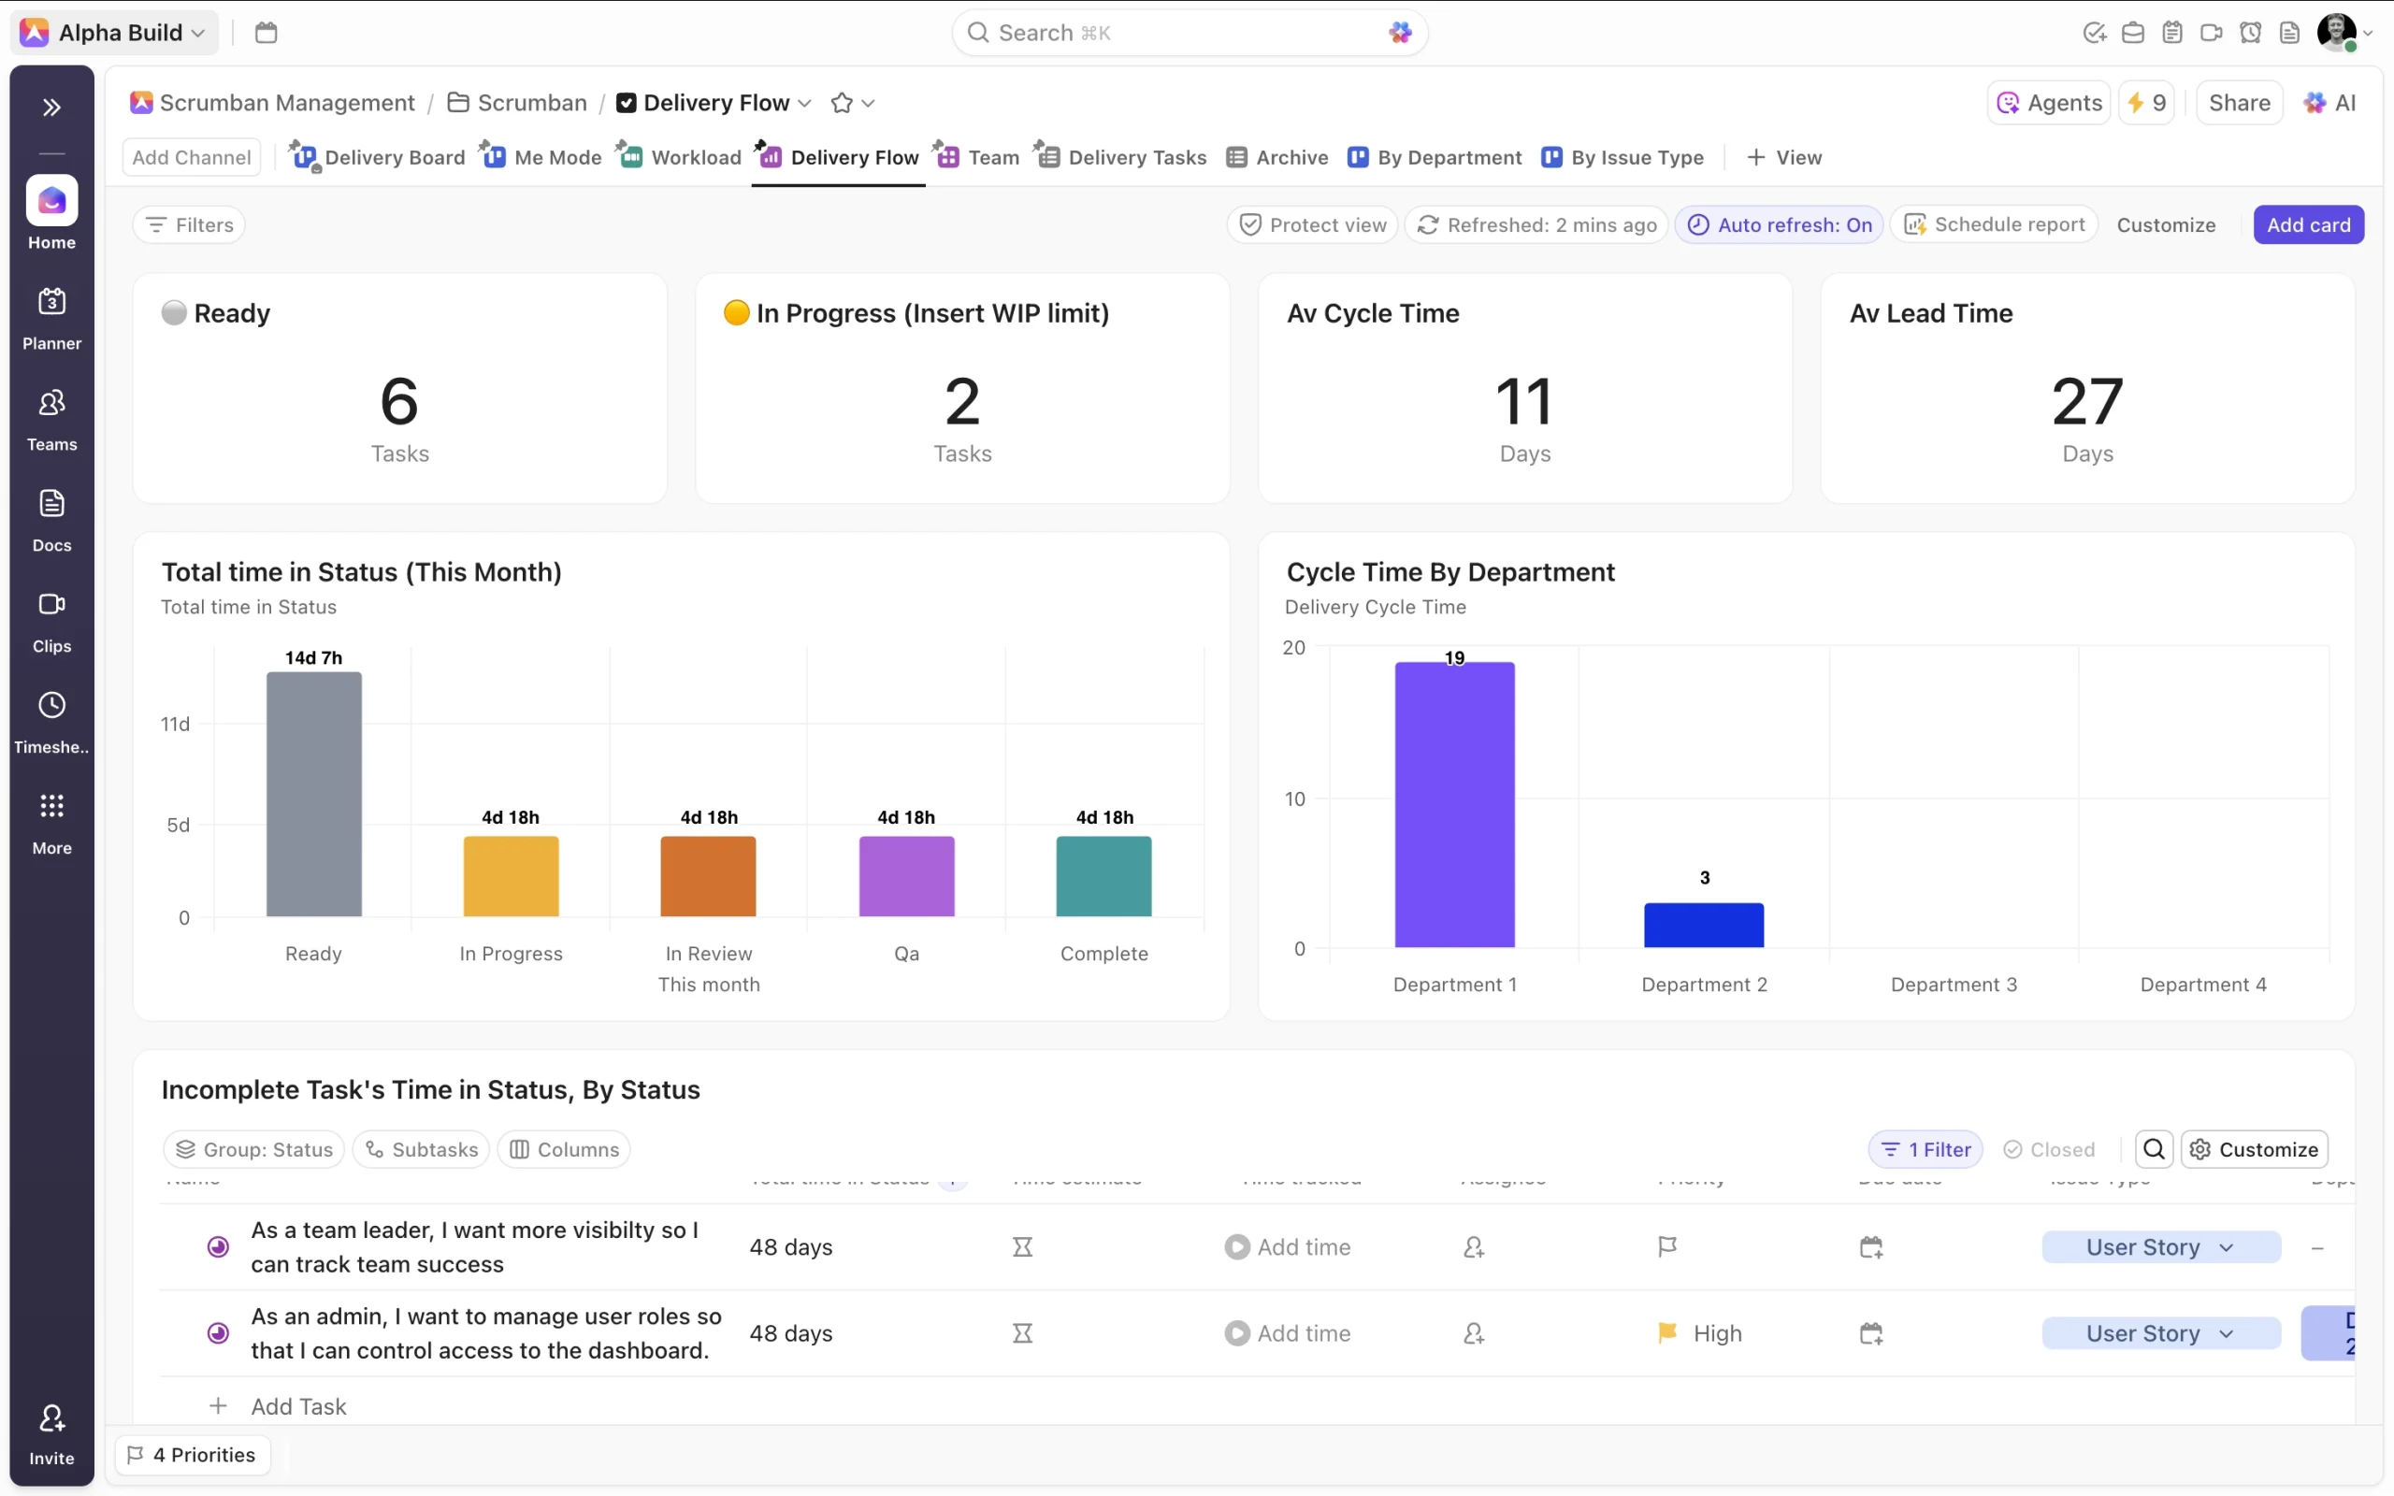This screenshot has height=1496, width=2394.
Task: Set a due date for the admin user roles task
Action: click(1870, 1333)
